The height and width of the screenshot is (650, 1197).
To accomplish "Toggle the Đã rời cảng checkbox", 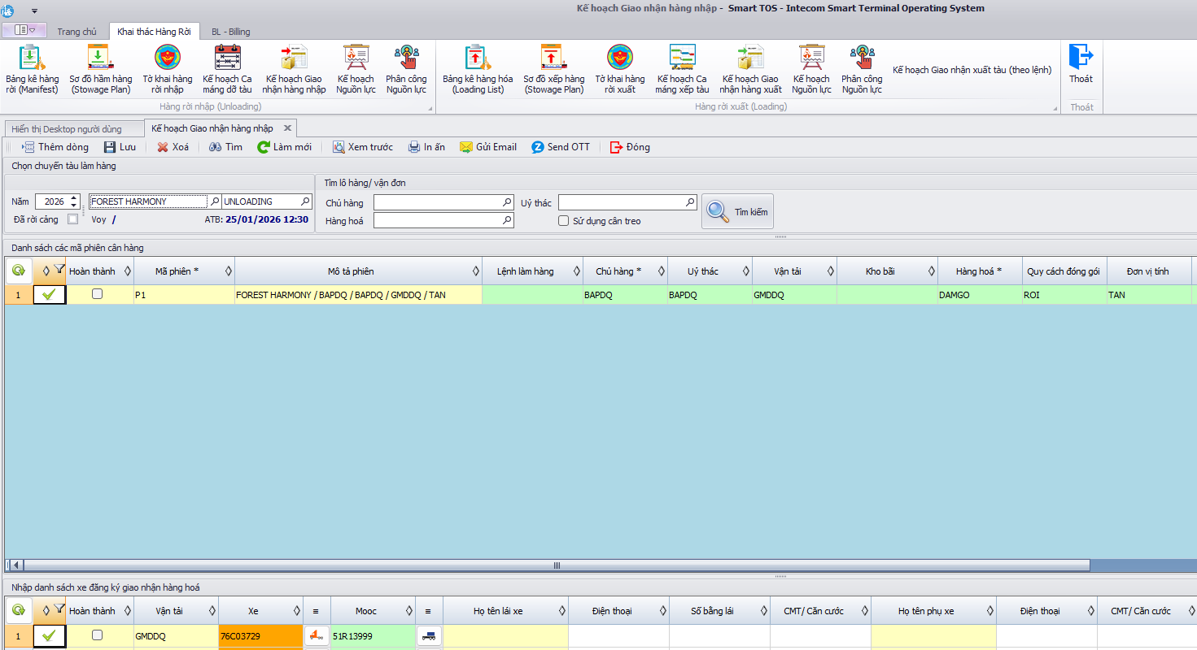I will click(73, 219).
